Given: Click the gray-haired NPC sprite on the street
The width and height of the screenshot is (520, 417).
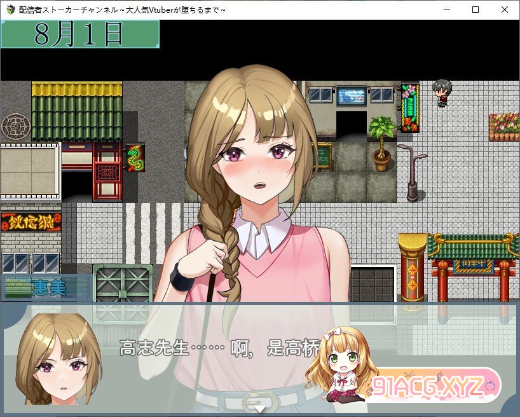Looking at the screenshot, I should tap(441, 92).
